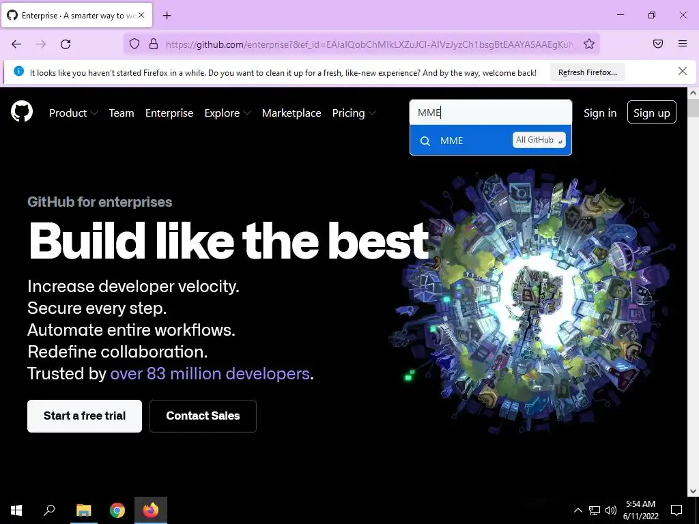Click the blue info icon in notification bar
699x524 pixels.
pos(18,71)
